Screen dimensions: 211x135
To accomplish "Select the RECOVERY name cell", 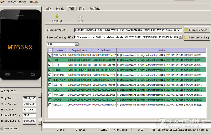I will [60, 80].
